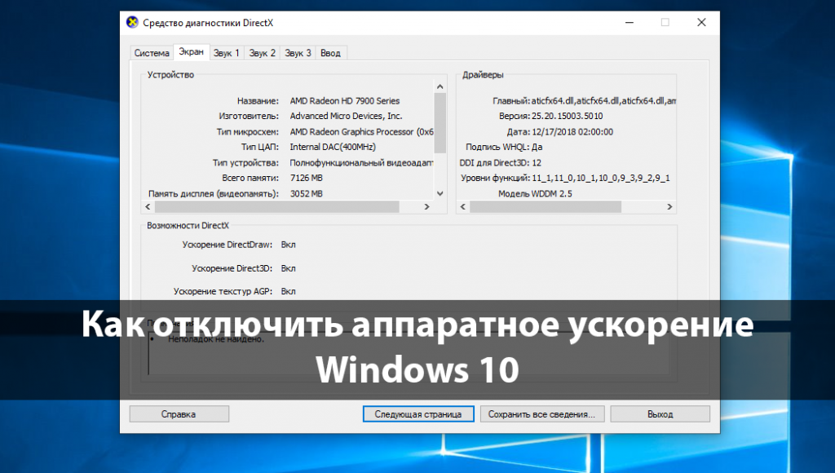Screen dimensions: 835x473
Task: Click the left arrow below the Устройство panel
Action: tap(147, 207)
